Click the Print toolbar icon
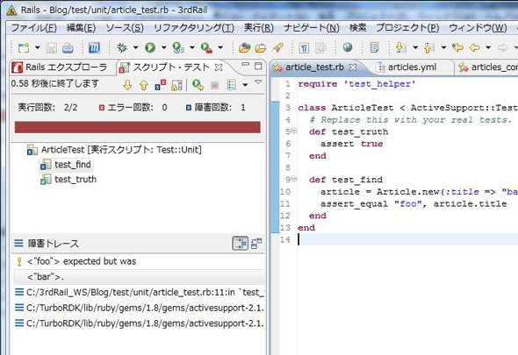This screenshot has width=518, height=355. pyautogui.click(x=68, y=48)
